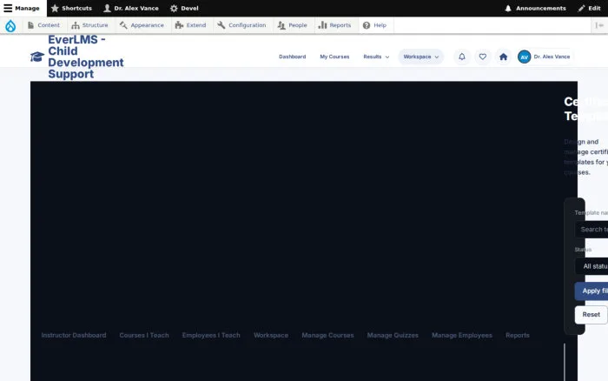Viewport: 608px width, 381px height.
Task: Open the Dashboard link
Action: point(293,57)
